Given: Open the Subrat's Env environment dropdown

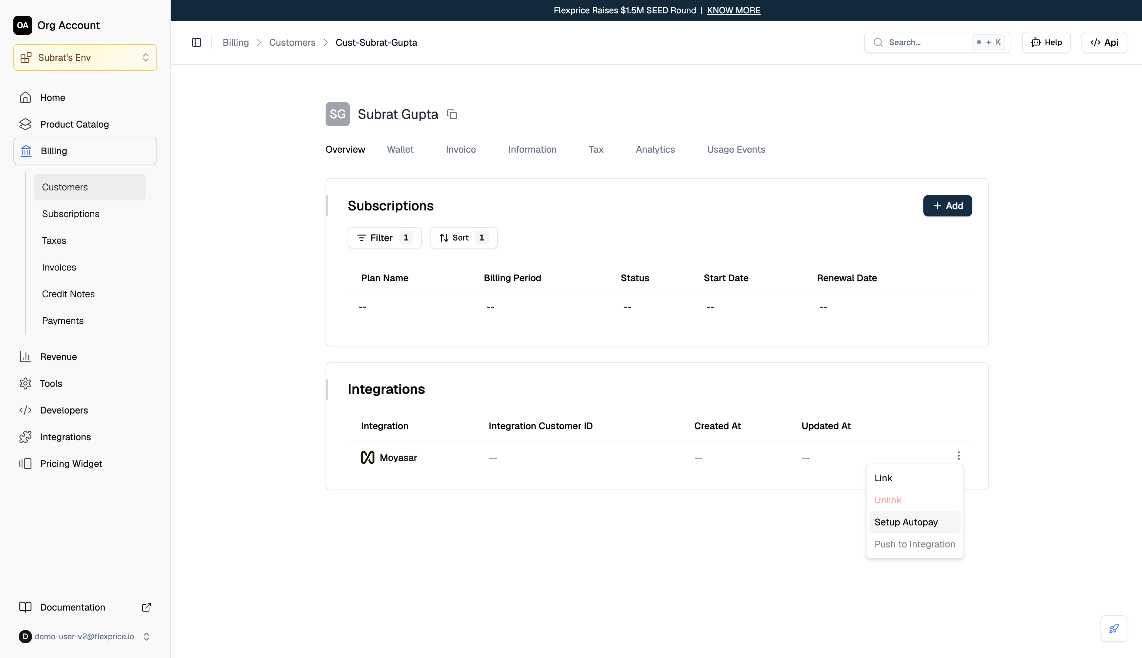Looking at the screenshot, I should pos(85,57).
